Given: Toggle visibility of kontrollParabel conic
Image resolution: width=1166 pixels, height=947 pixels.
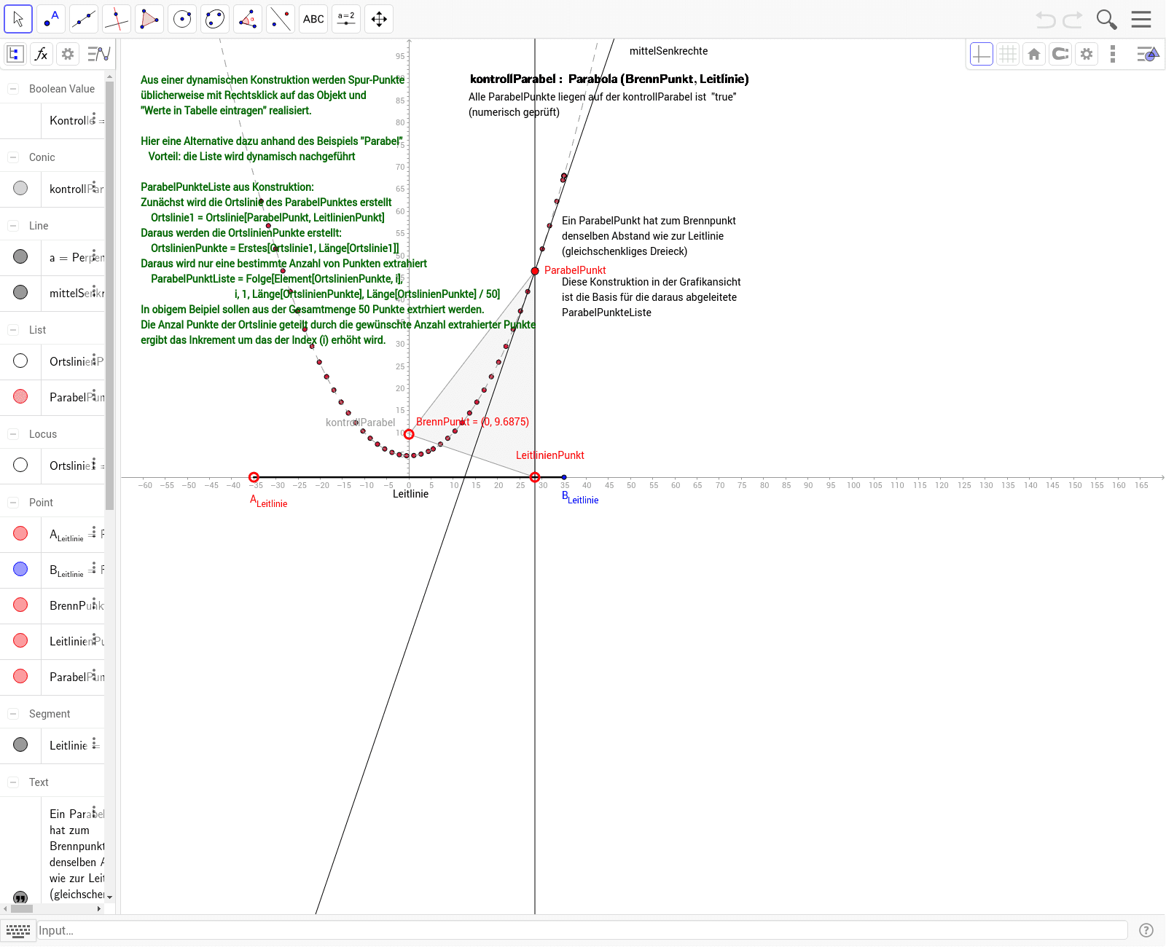Looking at the screenshot, I should (x=20, y=189).
